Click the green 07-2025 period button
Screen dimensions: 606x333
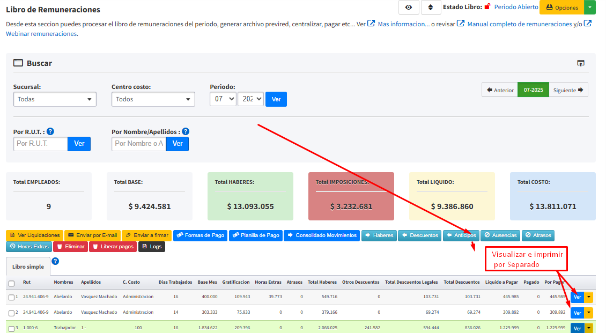[533, 90]
